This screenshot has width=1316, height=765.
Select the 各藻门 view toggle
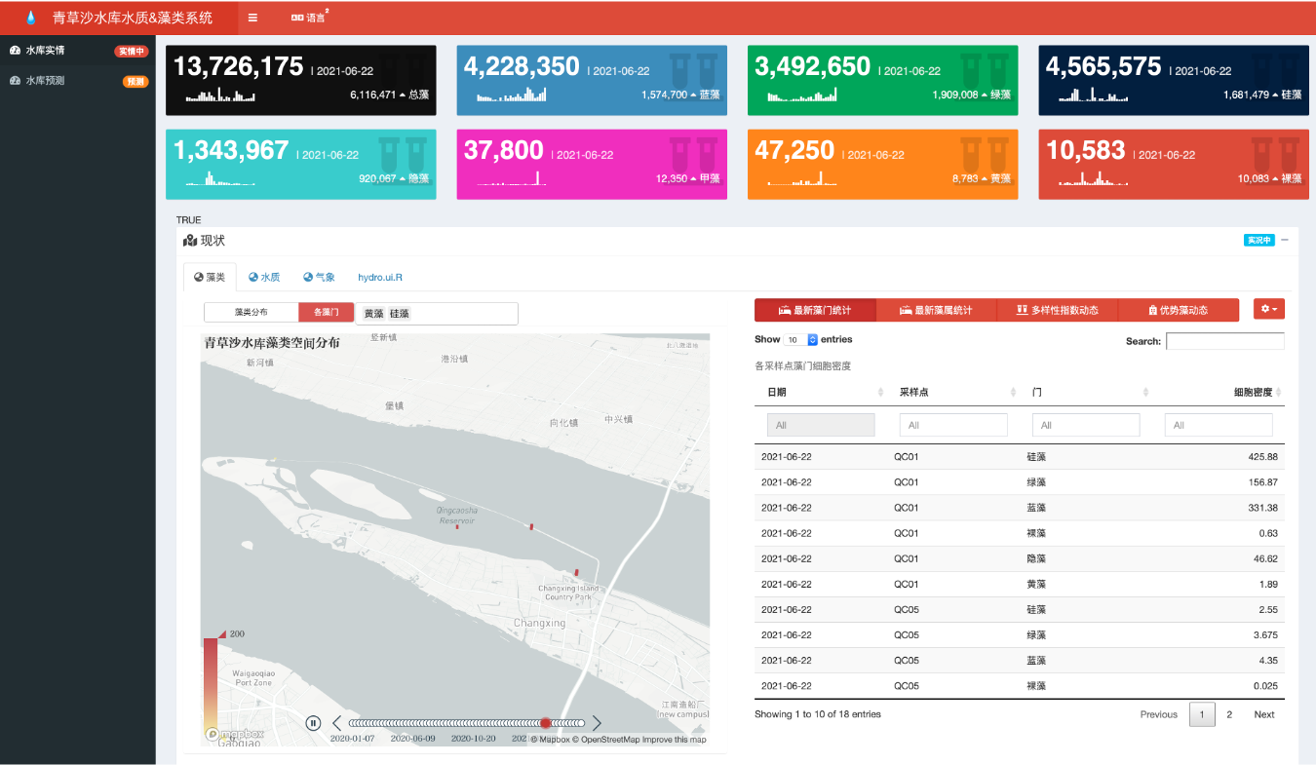coord(326,313)
